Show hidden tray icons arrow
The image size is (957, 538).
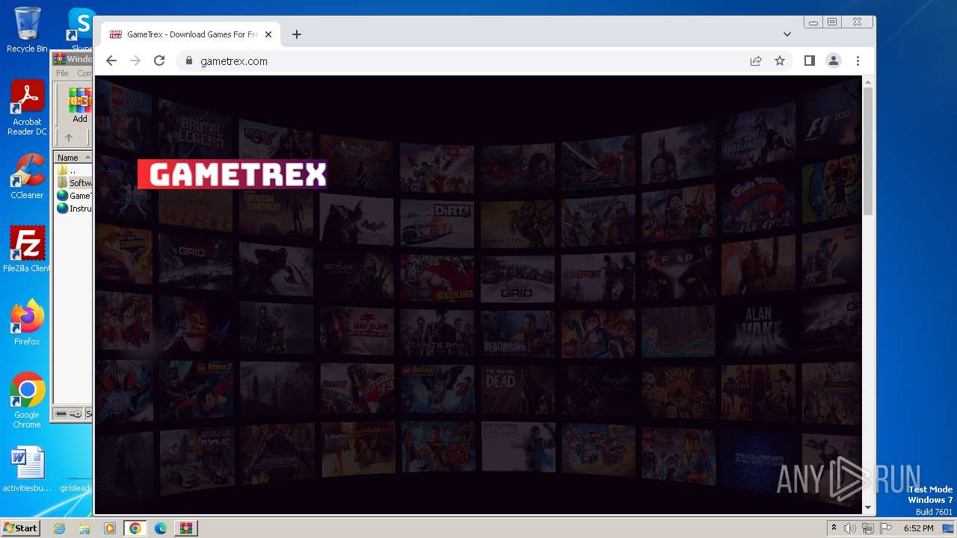(x=834, y=528)
